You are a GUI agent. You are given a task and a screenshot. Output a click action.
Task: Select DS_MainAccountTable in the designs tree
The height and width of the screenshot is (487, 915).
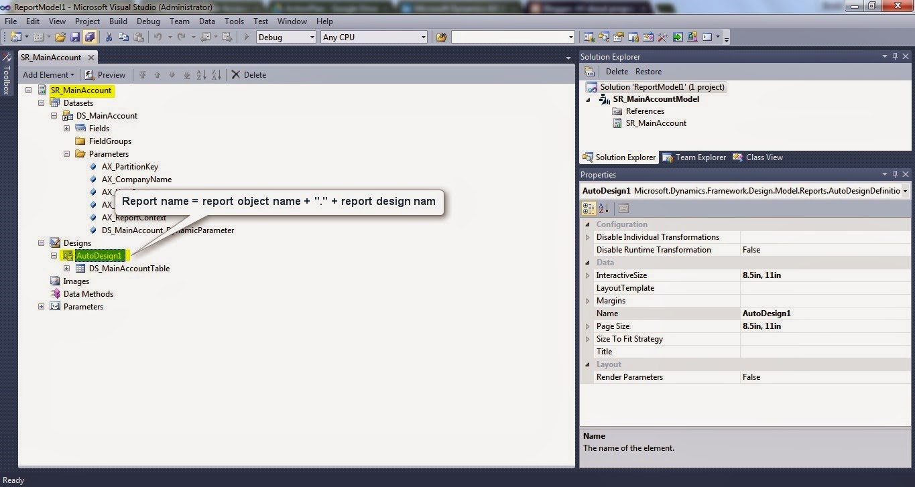[129, 268]
